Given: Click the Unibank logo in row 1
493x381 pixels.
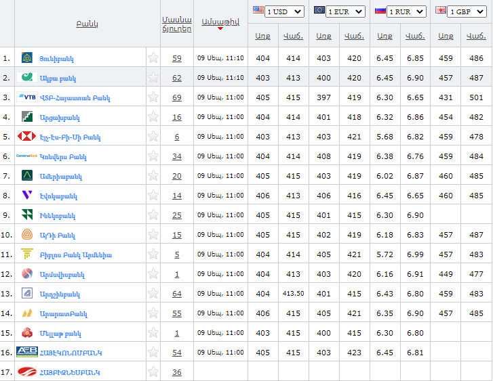Looking at the screenshot, I should (27, 58).
